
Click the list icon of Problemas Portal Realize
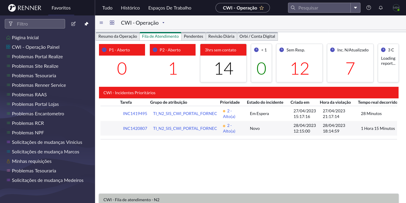pyautogui.click(x=8, y=56)
